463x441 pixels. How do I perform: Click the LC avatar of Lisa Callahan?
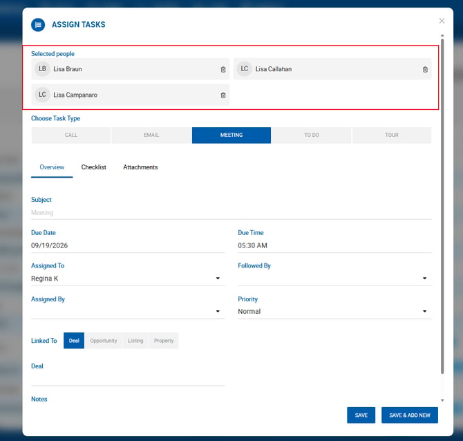[x=244, y=69]
